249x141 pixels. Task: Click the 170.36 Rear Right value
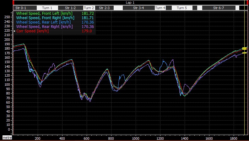(x=88, y=26)
